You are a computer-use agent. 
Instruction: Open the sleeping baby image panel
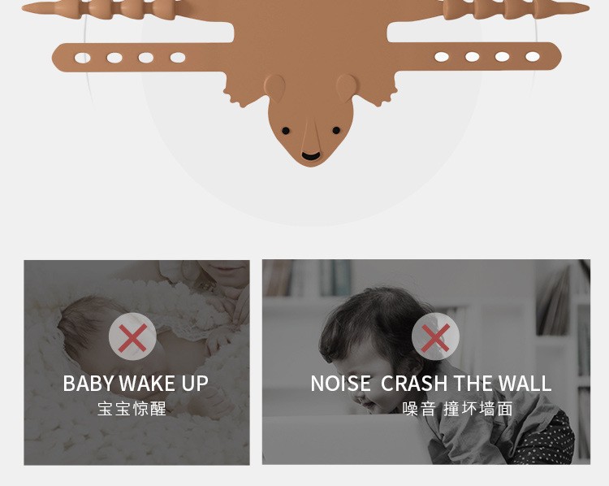click(136, 362)
